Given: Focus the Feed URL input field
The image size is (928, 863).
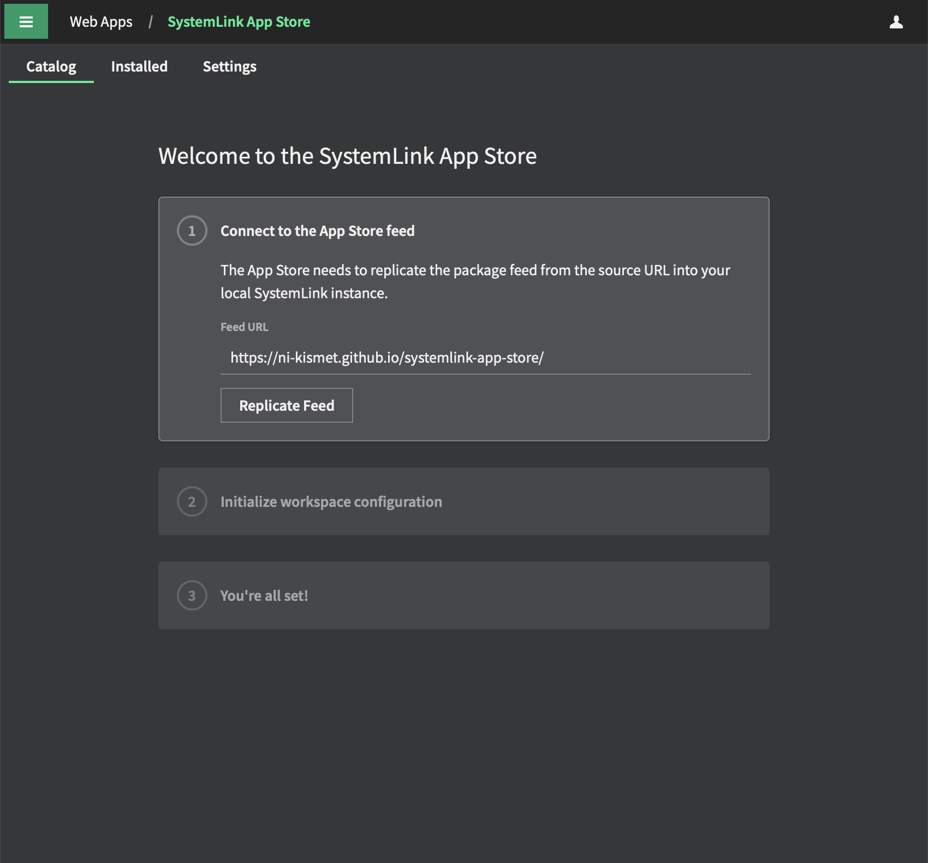Looking at the screenshot, I should coord(486,358).
